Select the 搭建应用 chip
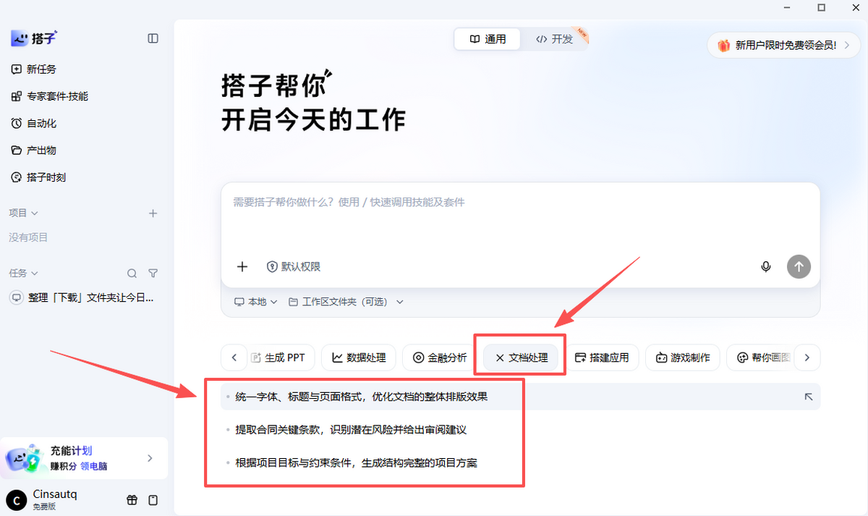 [602, 358]
